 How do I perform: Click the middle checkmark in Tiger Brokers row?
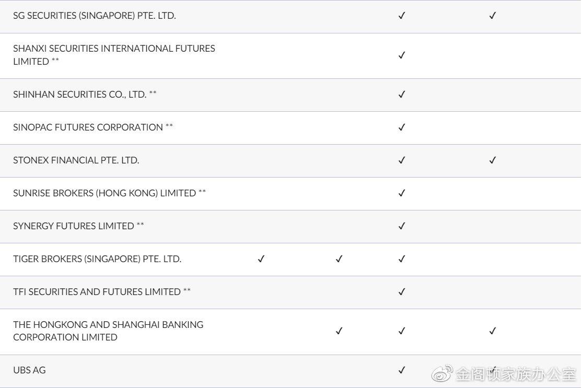[339, 259]
